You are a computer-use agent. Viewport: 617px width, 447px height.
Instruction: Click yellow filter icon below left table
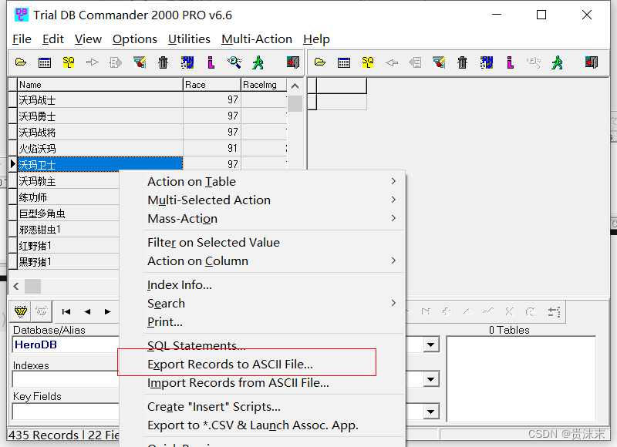coord(21,311)
